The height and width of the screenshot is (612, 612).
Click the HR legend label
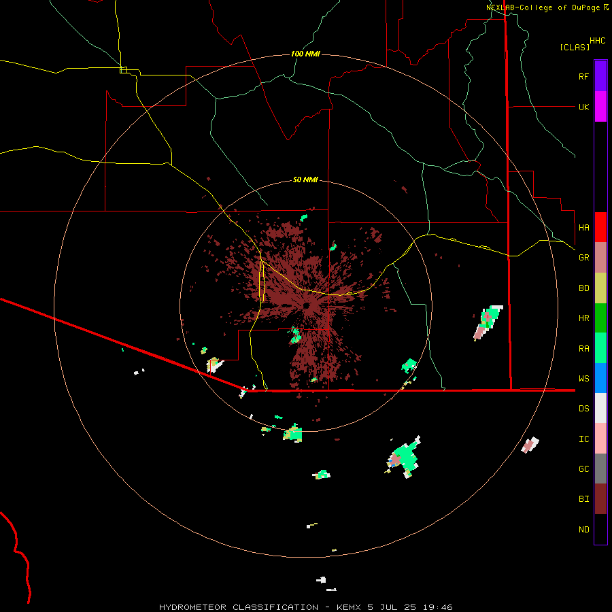coord(583,318)
